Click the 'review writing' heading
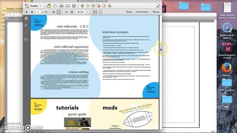 79,72
